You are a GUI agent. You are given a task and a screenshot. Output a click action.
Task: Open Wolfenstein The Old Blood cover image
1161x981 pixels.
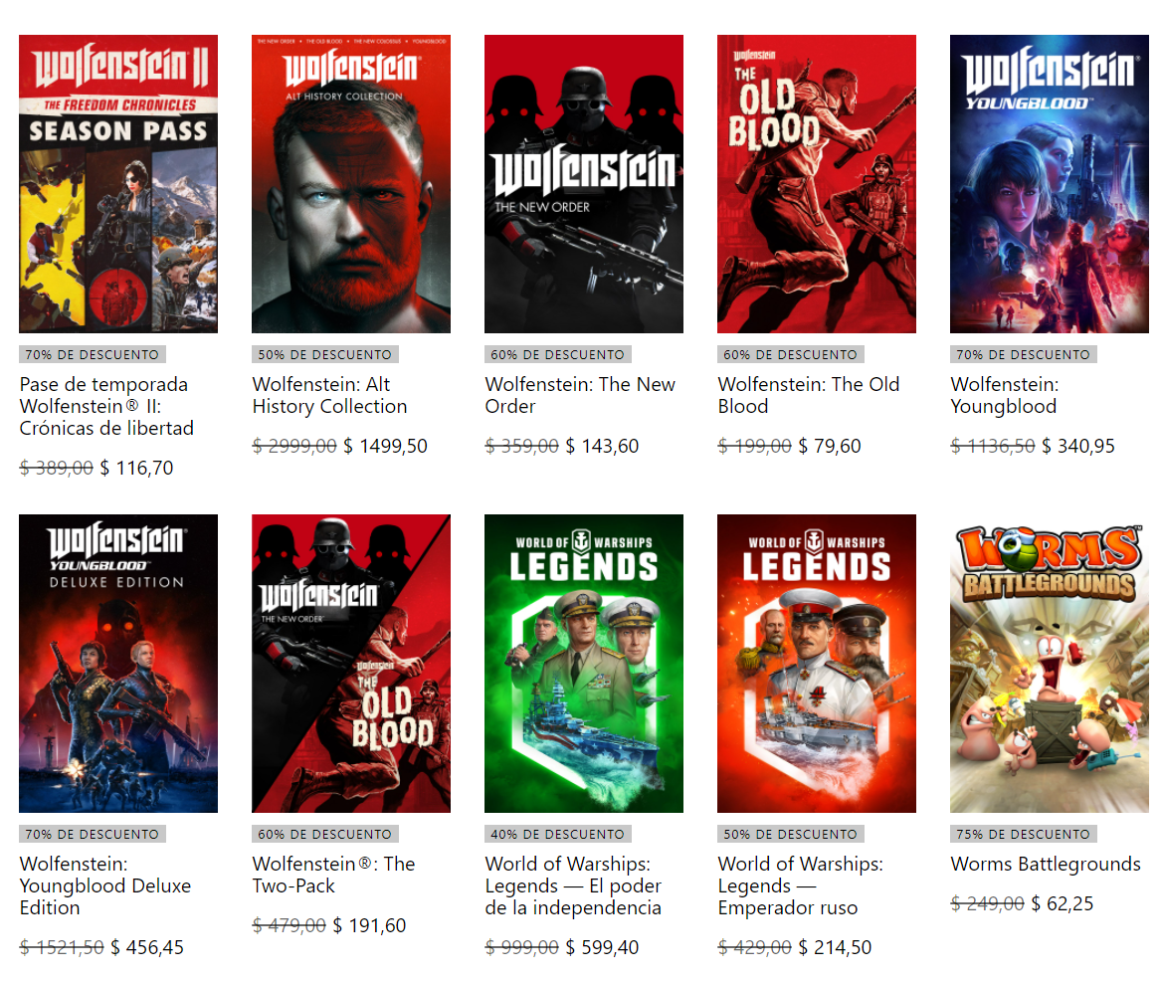click(x=817, y=184)
